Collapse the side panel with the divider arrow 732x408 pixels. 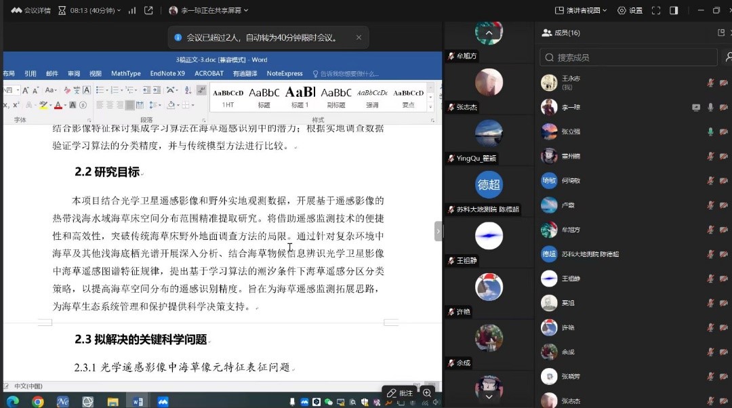(438, 231)
